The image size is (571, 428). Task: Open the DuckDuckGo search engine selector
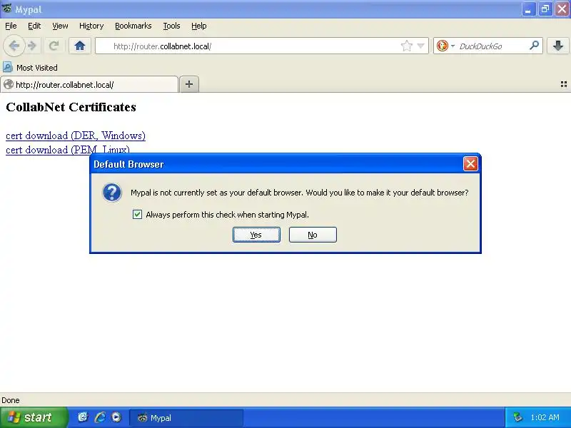(445, 46)
